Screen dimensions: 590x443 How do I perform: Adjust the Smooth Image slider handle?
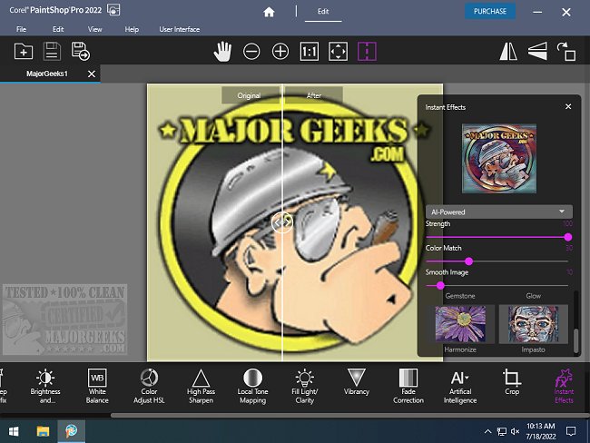click(x=440, y=286)
